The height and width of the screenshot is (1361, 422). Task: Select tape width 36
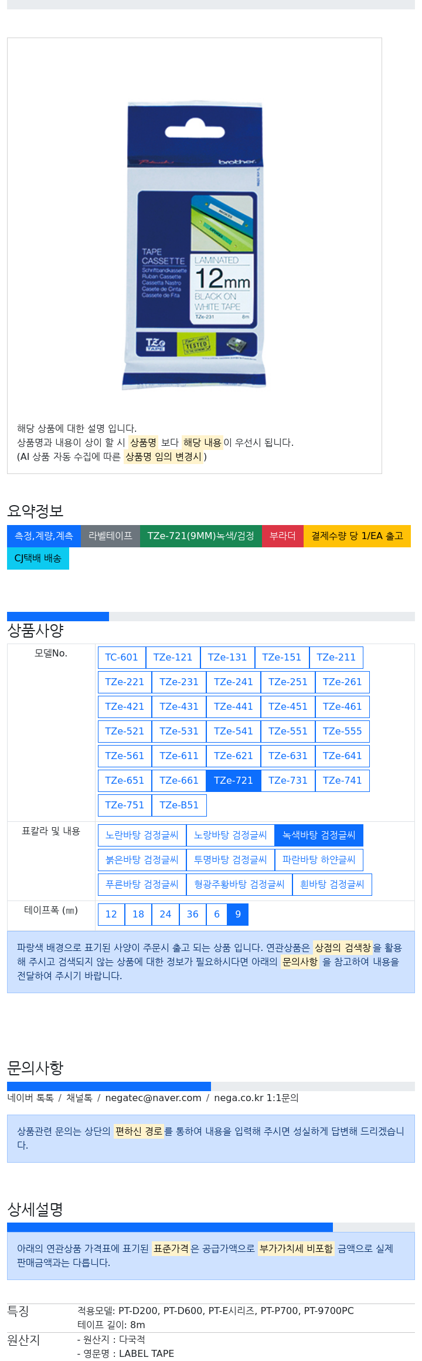(192, 915)
